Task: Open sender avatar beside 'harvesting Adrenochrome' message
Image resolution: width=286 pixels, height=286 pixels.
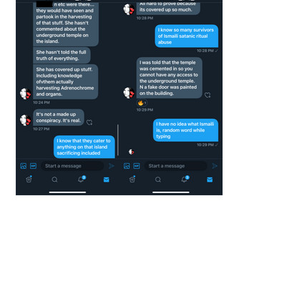Action: (x=25, y=94)
